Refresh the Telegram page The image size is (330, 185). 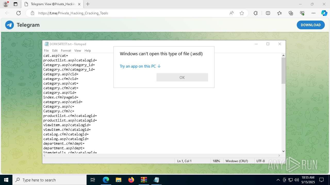coord(19,13)
